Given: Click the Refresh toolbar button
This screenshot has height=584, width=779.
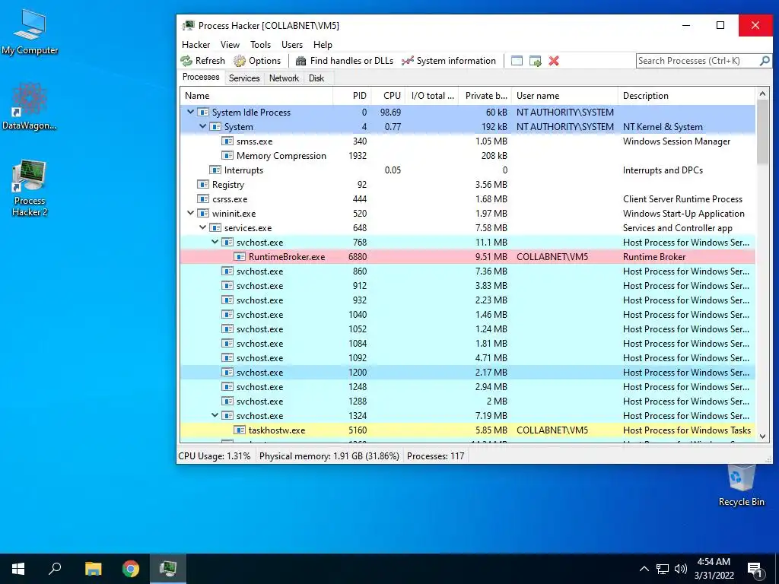Looking at the screenshot, I should [202, 61].
